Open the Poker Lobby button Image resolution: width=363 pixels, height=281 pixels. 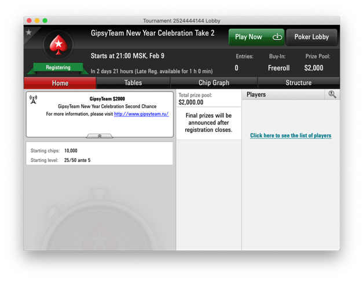(x=311, y=37)
